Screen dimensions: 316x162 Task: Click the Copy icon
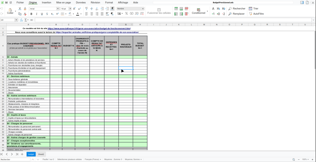click(20, 14)
